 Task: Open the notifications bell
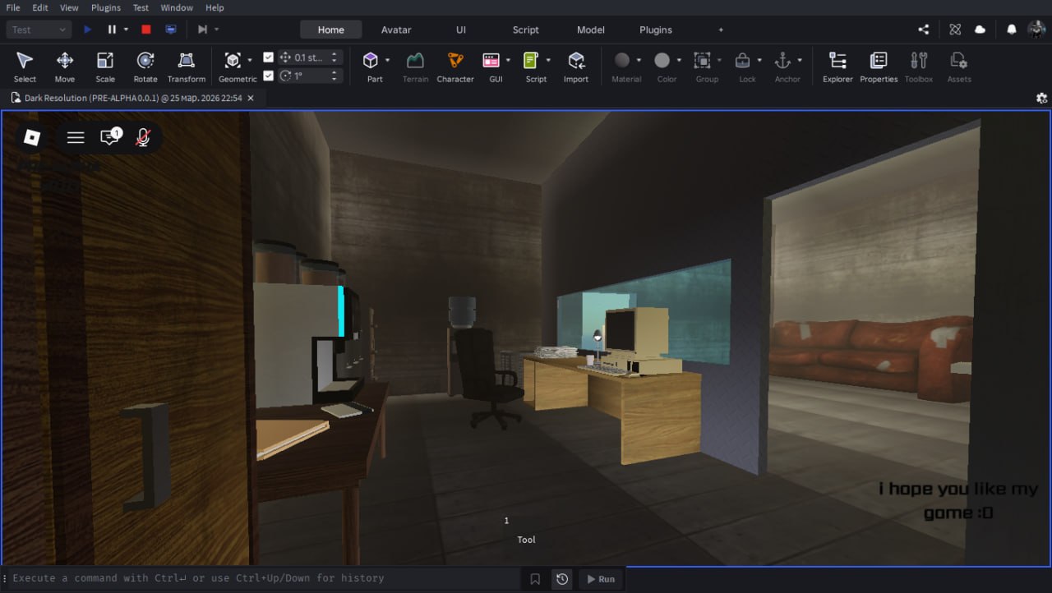click(x=1011, y=30)
